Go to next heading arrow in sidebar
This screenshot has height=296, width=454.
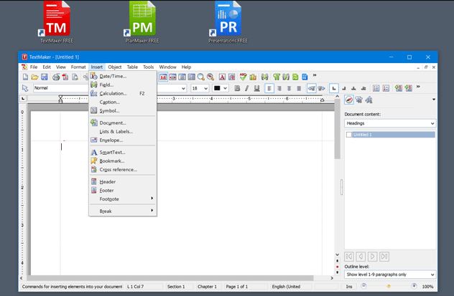click(x=373, y=257)
